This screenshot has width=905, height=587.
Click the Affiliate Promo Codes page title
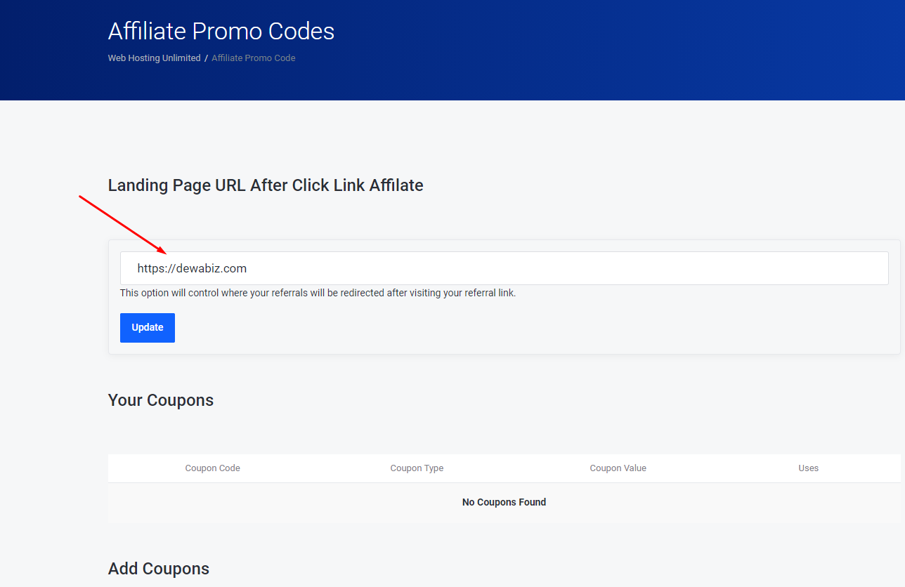[221, 31]
